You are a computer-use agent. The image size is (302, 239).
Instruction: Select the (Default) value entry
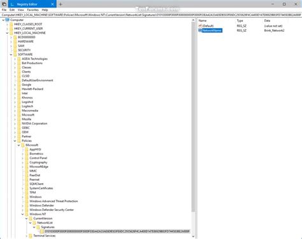pyautogui.click(x=208, y=26)
